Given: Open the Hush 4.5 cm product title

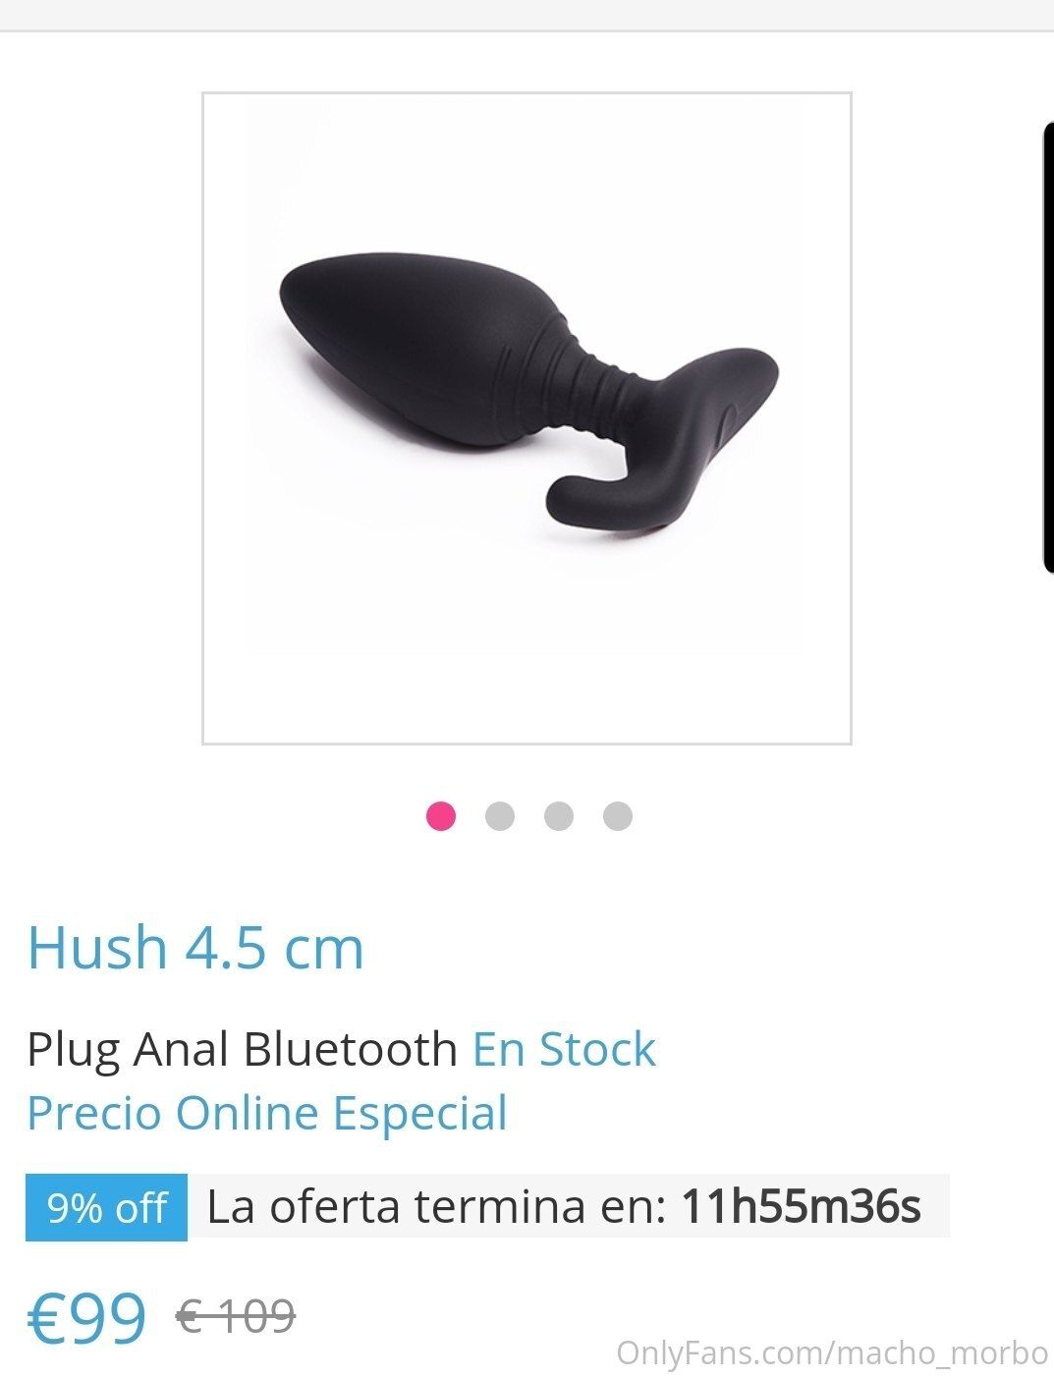Looking at the screenshot, I should pyautogui.click(x=195, y=948).
